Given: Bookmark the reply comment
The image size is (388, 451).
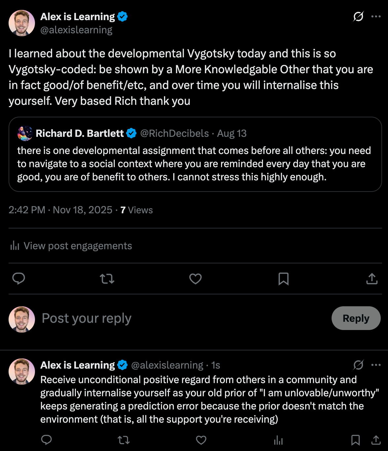Looking at the screenshot, I should tap(355, 440).
